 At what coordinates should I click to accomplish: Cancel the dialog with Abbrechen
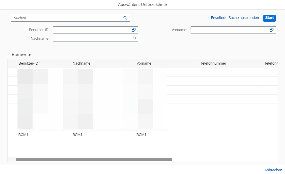(x=273, y=170)
